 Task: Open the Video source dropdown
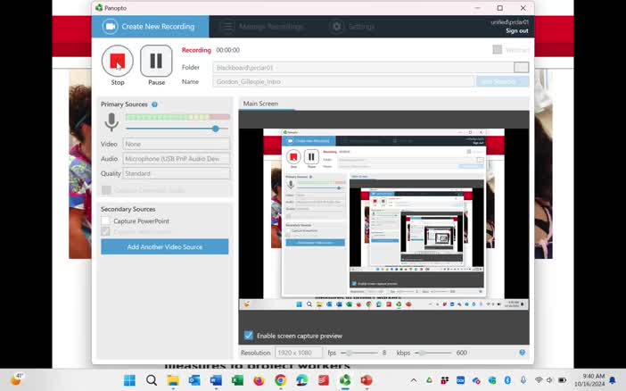tap(176, 144)
